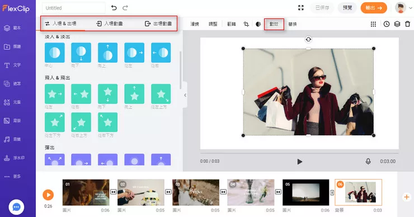Open the overlay sidebar section with overlapping squares icon
The width and height of the screenshot is (414, 217).
click(12, 83)
